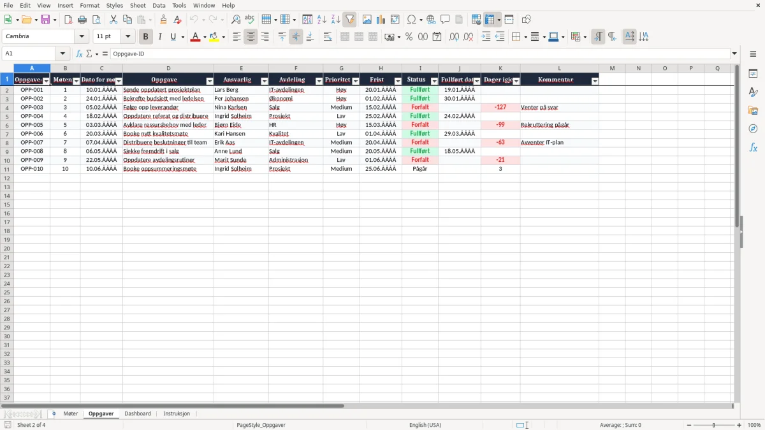Click Add Decimal Place icon
This screenshot has height=430, width=765.
(454, 37)
